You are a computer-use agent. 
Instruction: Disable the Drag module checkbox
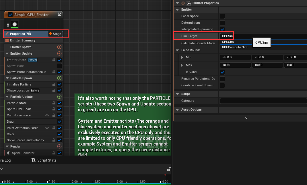pos(59,122)
